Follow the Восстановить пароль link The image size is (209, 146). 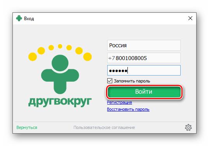128,110
